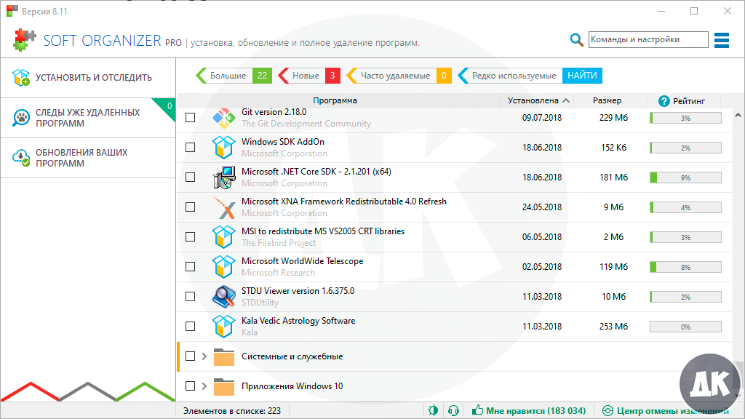Click the publisher text The Firebird Project
745x419 pixels.
click(279, 243)
